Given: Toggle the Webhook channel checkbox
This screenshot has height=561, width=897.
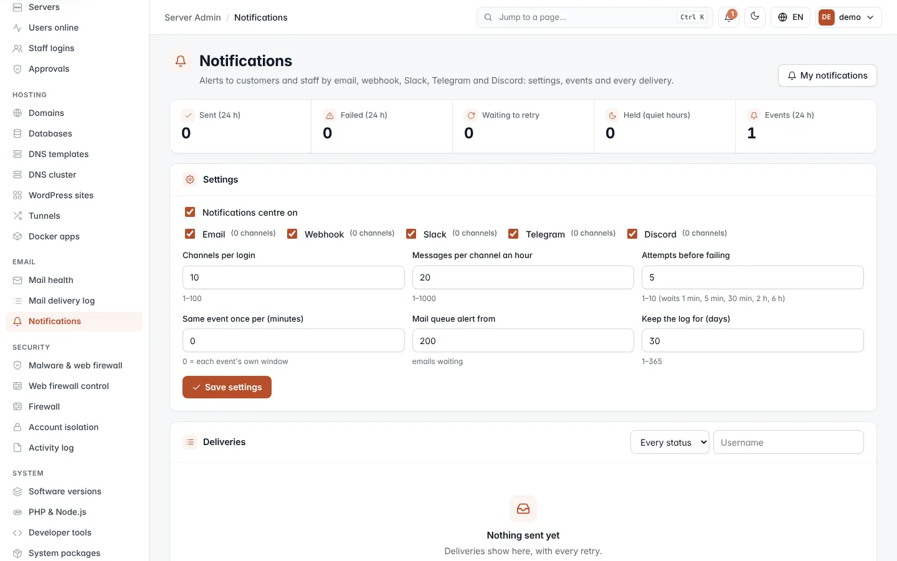Looking at the screenshot, I should tap(292, 234).
